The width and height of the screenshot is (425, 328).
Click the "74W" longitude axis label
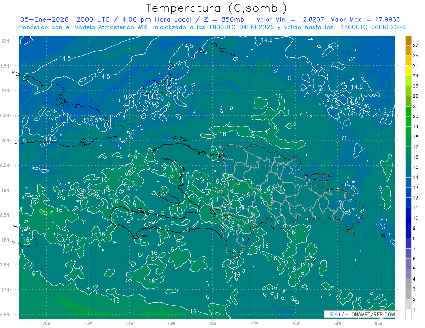click(129, 323)
